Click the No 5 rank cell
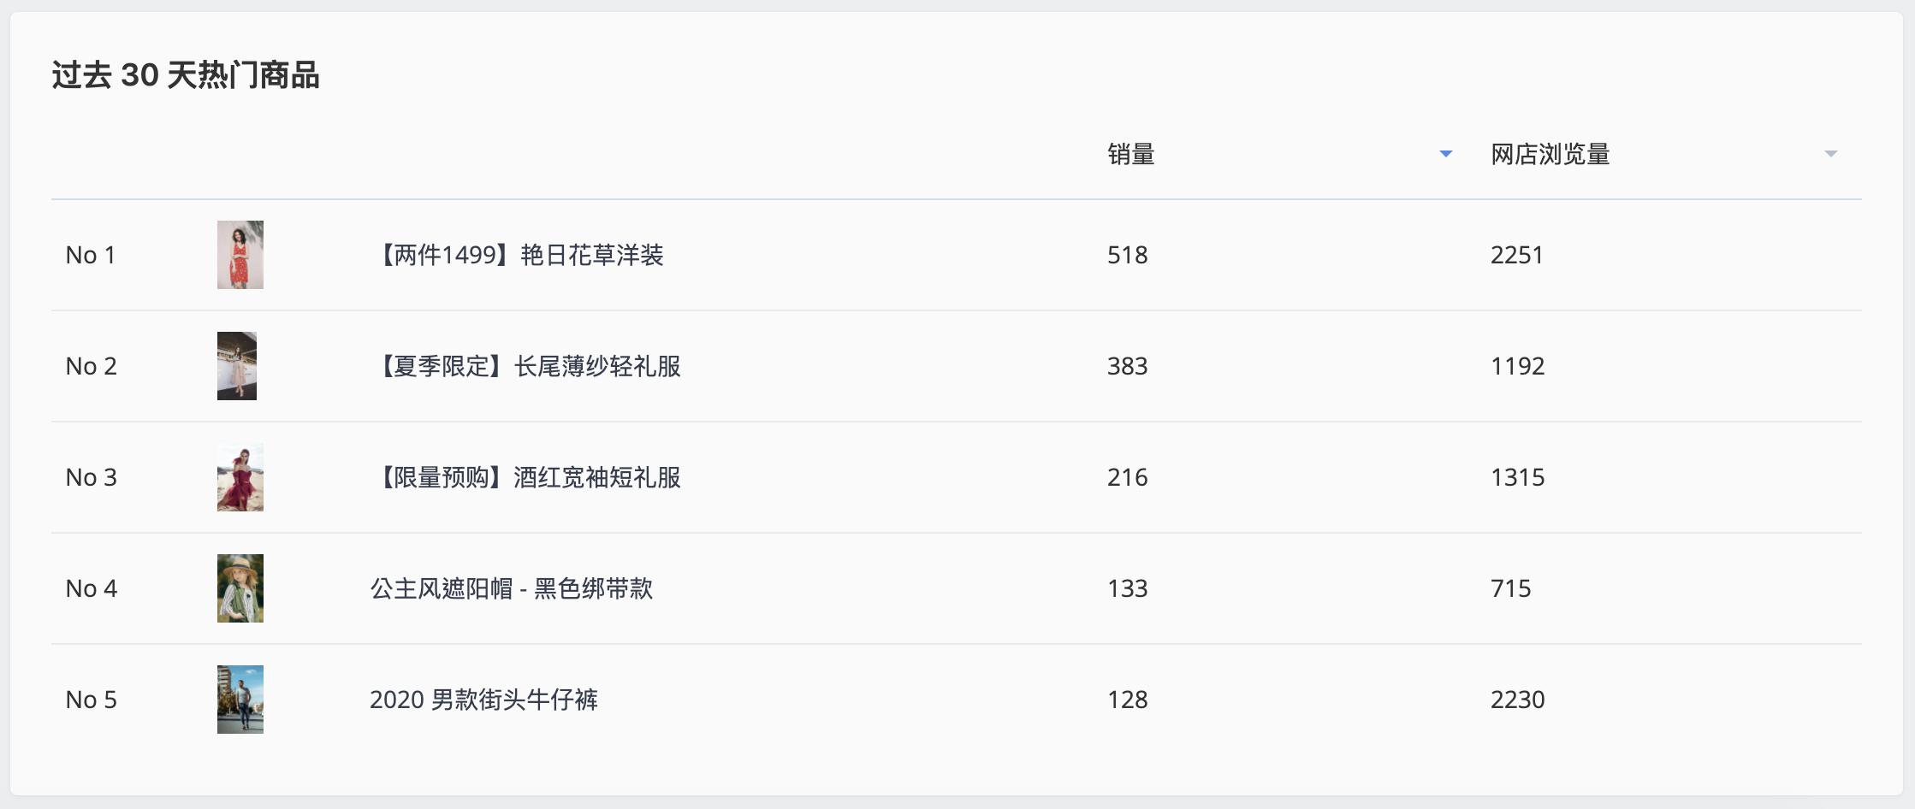 (92, 700)
